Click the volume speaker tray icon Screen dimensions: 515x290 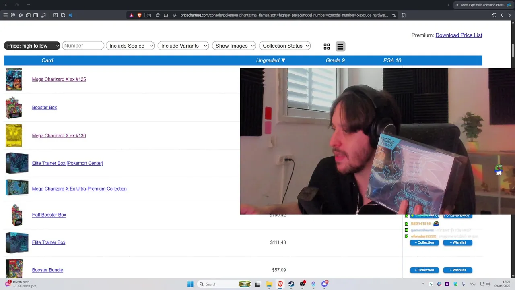pyautogui.click(x=488, y=284)
